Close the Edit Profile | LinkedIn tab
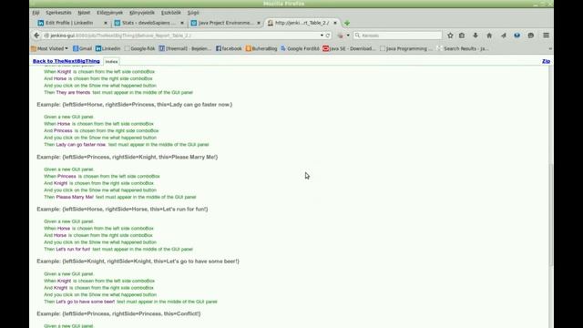 click(106, 23)
